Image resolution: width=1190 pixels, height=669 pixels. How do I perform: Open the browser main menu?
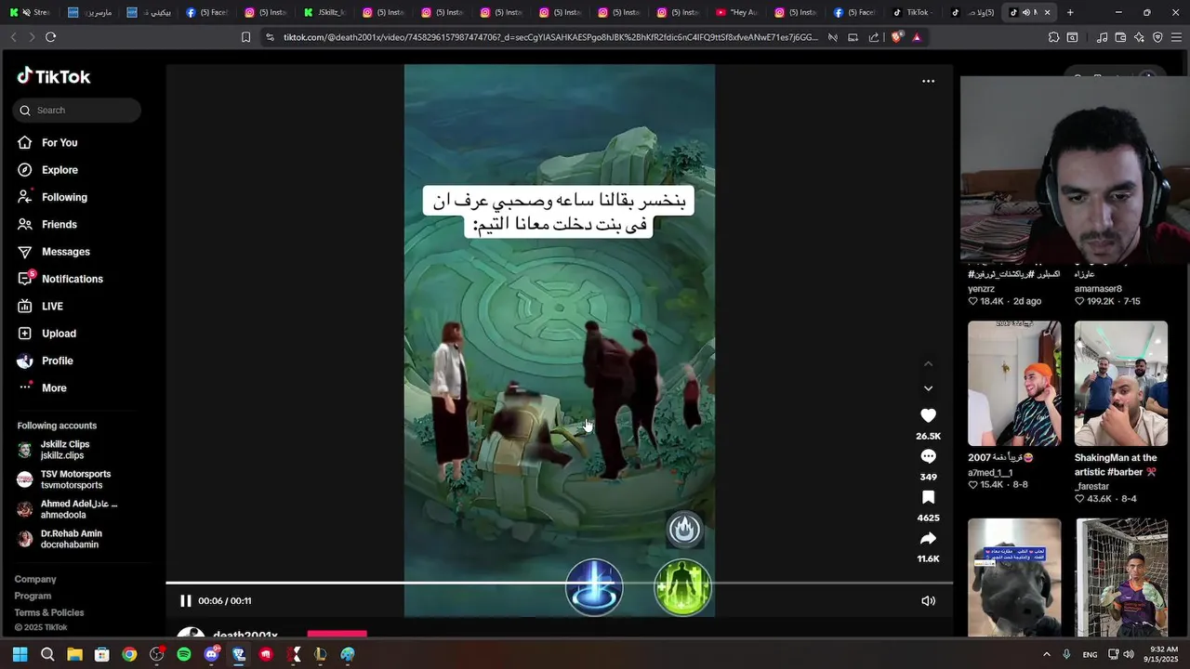tap(1176, 37)
